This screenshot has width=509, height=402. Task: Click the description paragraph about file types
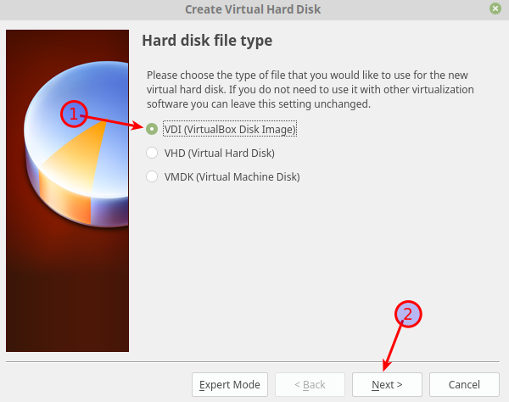310,89
